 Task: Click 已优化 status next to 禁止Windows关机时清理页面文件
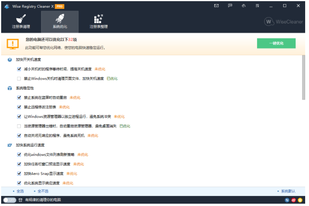pyautogui.click(x=112, y=79)
